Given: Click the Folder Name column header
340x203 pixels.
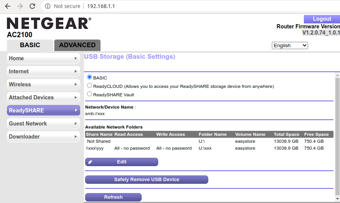Looking at the screenshot, I should pyautogui.click(x=213, y=134).
